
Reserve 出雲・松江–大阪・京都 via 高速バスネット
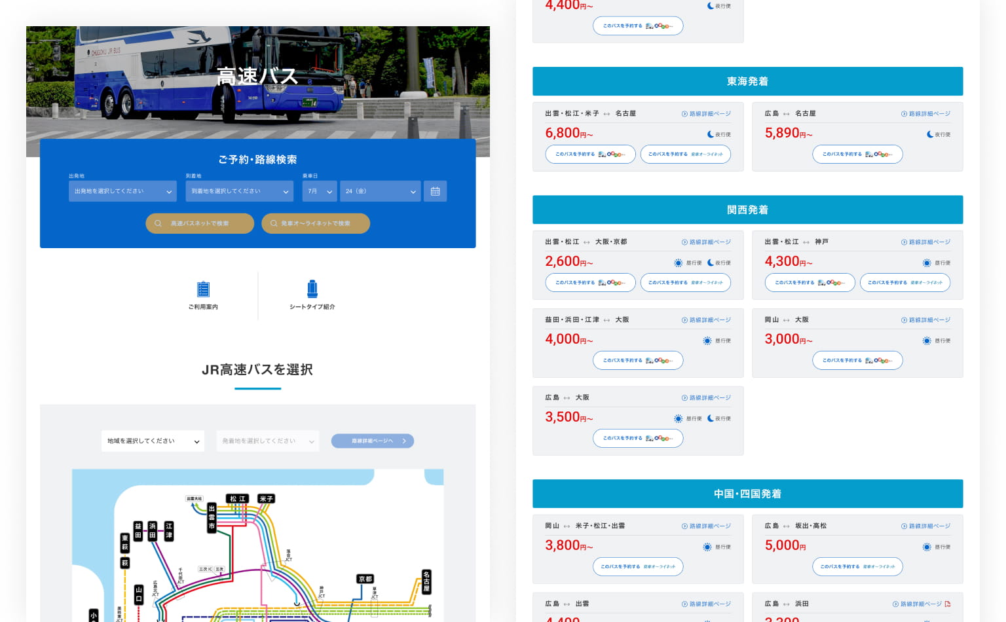click(x=591, y=283)
